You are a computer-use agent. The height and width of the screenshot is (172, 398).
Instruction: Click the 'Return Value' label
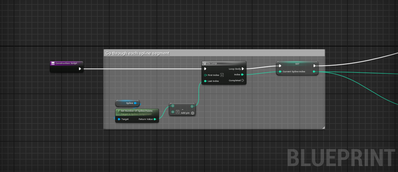146,119
